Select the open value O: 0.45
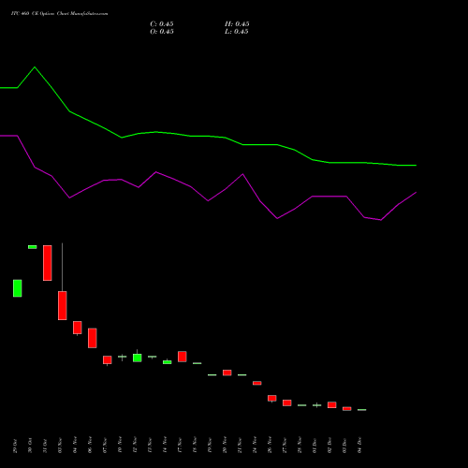The width and height of the screenshot is (468, 468). [x=162, y=32]
